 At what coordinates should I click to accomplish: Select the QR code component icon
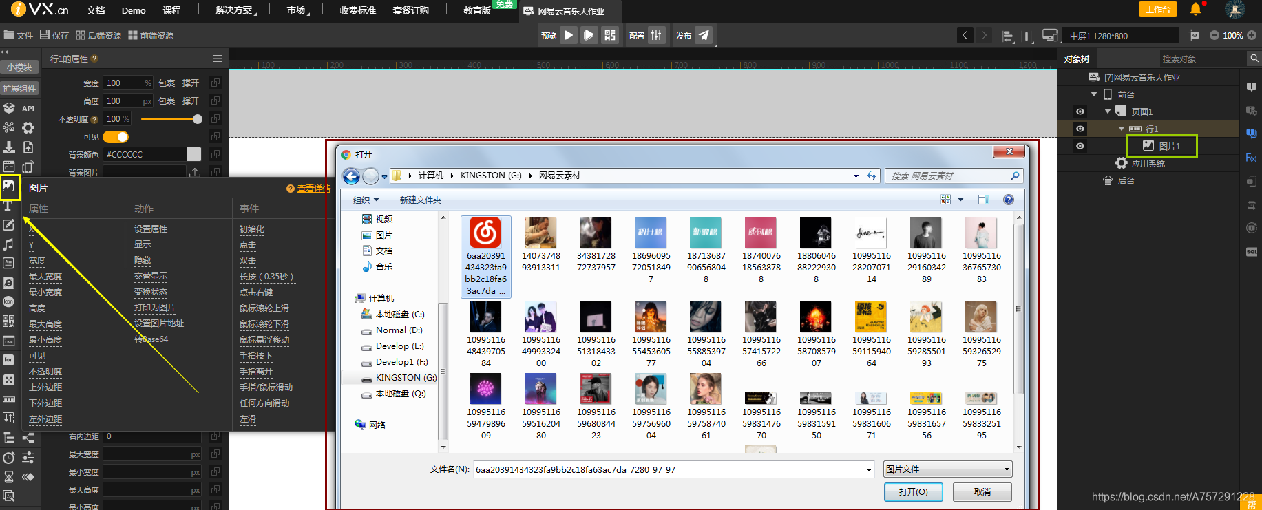(8, 321)
